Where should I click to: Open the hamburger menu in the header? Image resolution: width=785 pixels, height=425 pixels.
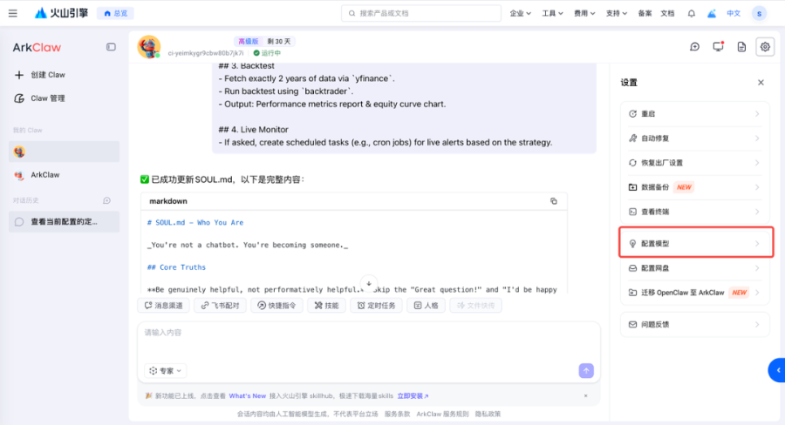(12, 14)
